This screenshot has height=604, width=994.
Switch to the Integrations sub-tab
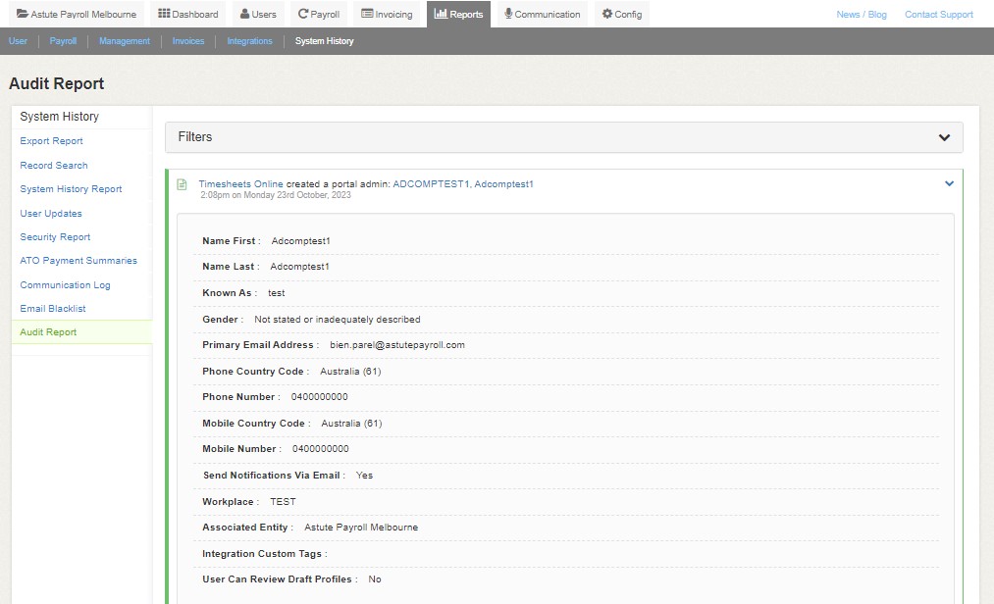249,41
